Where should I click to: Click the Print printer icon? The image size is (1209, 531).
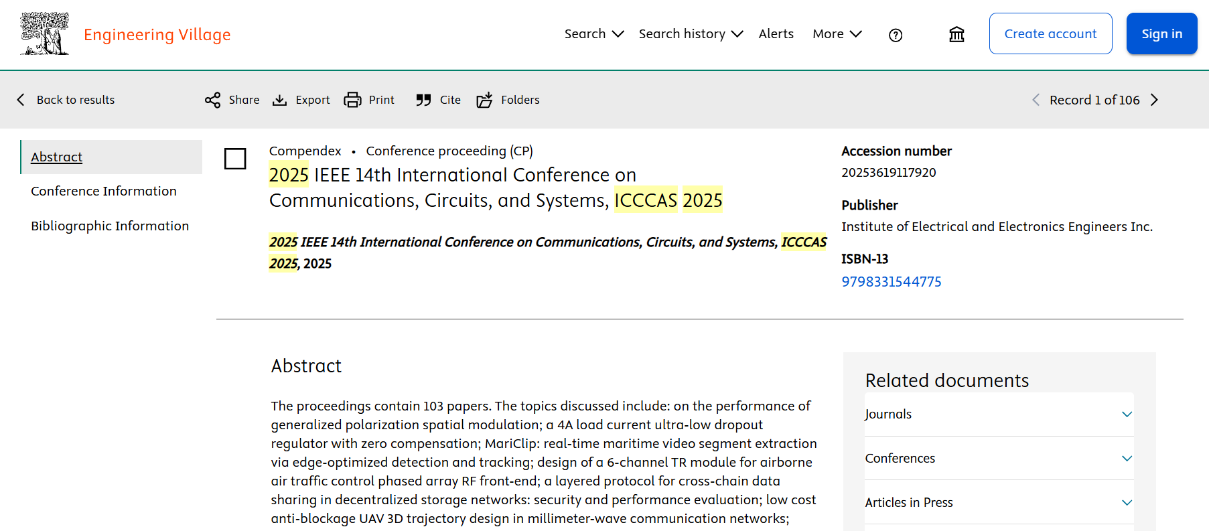click(352, 100)
